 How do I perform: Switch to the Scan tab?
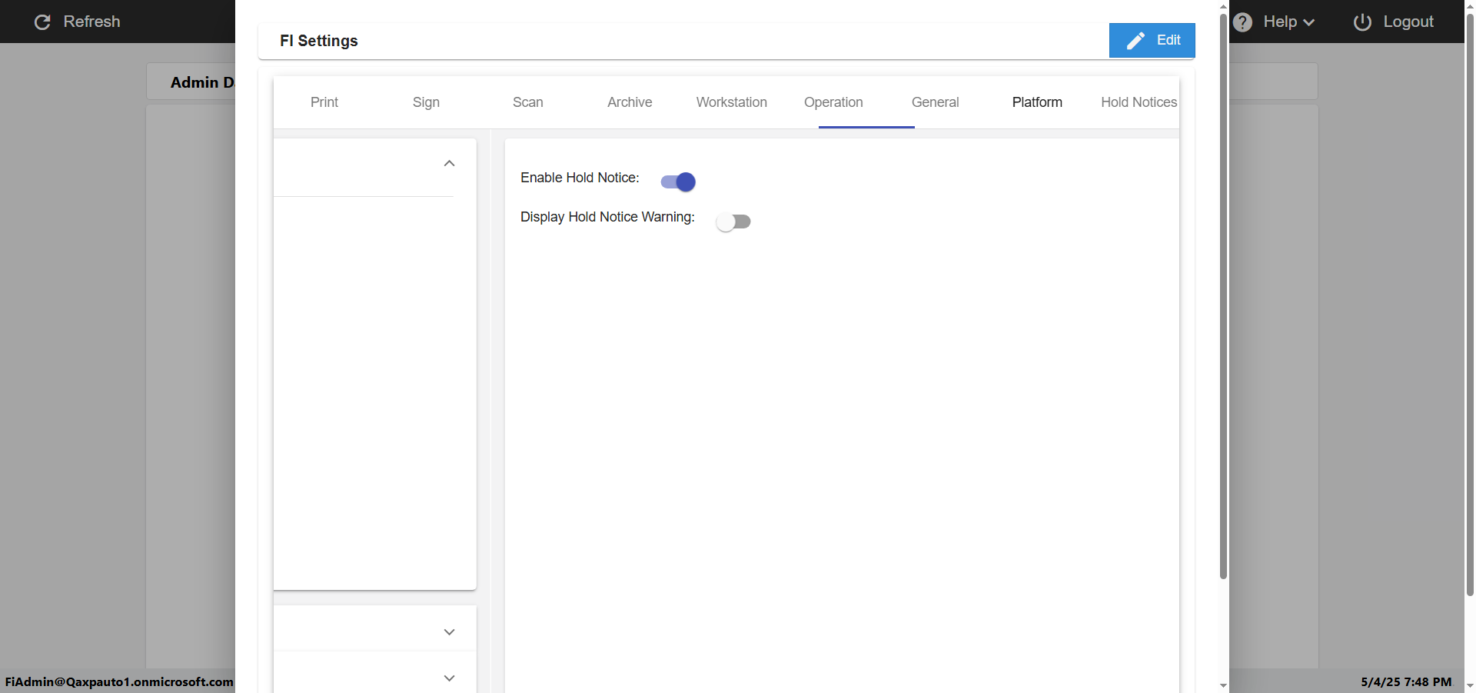pos(528,102)
